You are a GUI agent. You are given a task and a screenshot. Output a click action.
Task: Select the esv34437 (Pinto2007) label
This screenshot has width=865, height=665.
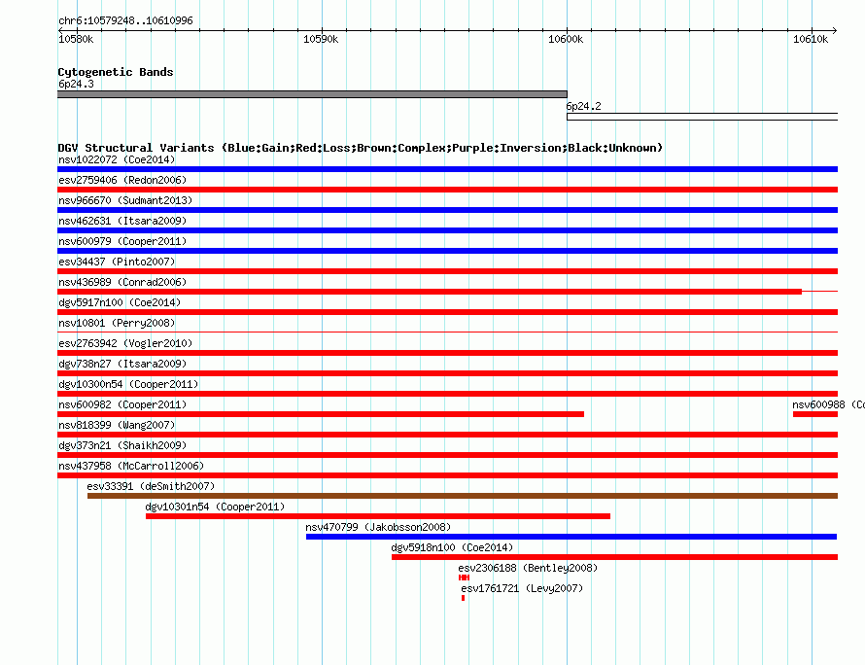coord(117,262)
